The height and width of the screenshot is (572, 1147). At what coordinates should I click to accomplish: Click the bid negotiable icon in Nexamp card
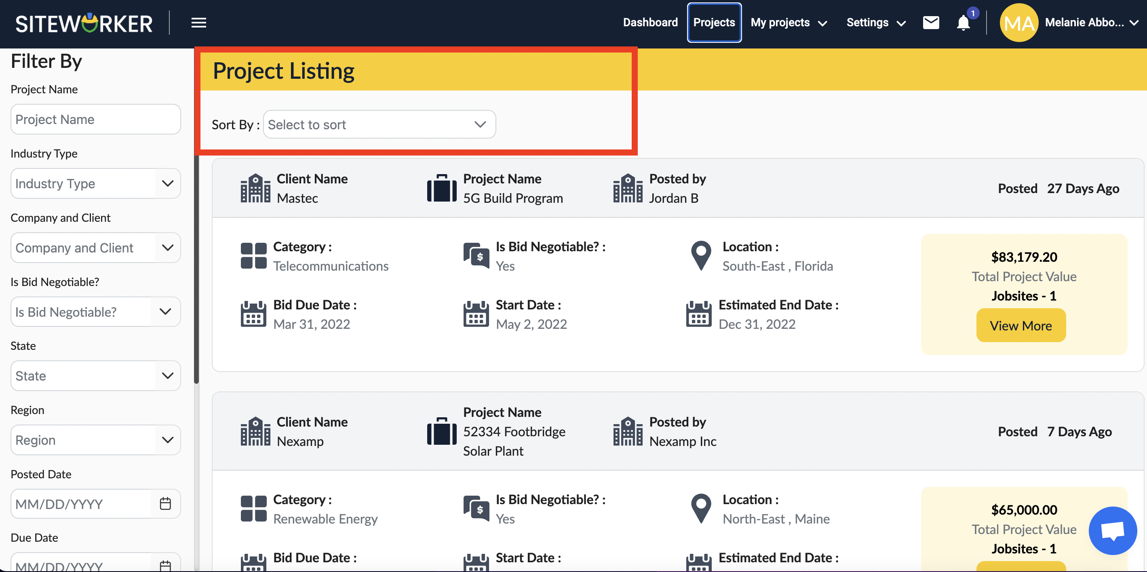click(x=476, y=508)
